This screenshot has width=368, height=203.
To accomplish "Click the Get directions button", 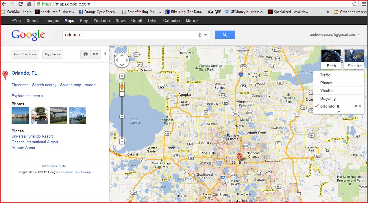I will (25, 54).
